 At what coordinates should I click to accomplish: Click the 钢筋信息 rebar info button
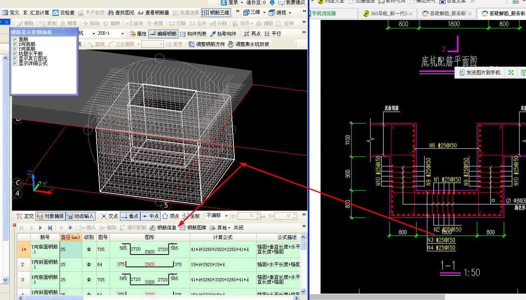pyautogui.click(x=163, y=228)
